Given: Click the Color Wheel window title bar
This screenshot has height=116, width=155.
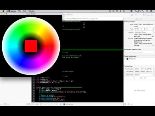Looking at the screenshot, I should tap(31, 14).
